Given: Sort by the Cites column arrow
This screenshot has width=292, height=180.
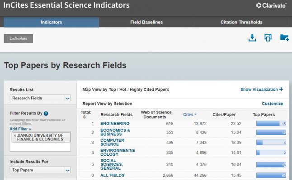Looking at the screenshot, I should point(196,115).
